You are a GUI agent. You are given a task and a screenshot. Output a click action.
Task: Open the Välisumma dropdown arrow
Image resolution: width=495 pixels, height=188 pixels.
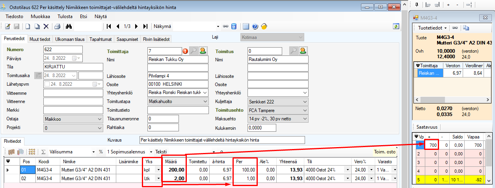coord(93,152)
